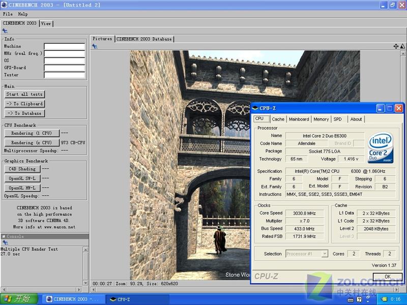Click the Name field Intel Core 2 Duo E6300
This screenshot has width=407, height=305.
(x=325, y=136)
